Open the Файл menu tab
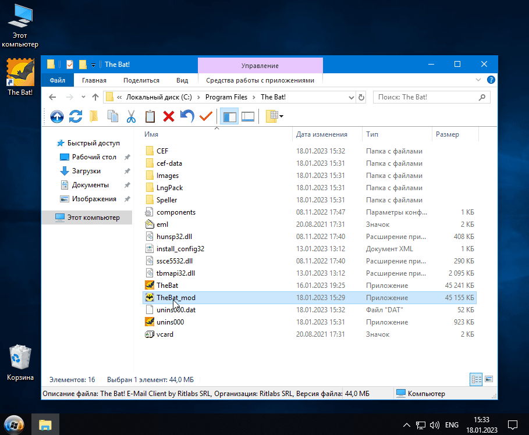 coord(58,80)
